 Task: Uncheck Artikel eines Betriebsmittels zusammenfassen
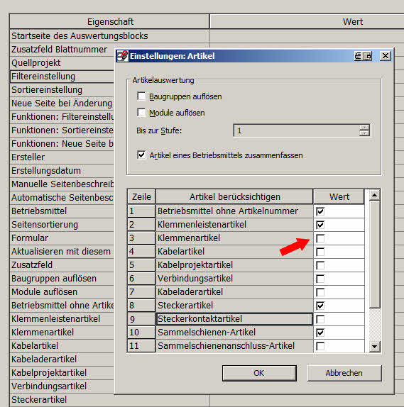(x=141, y=155)
